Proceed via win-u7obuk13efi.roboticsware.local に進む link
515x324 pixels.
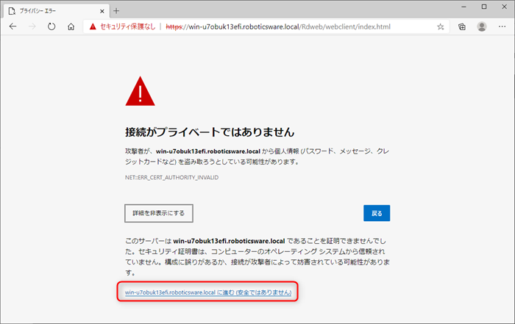[x=208, y=292]
